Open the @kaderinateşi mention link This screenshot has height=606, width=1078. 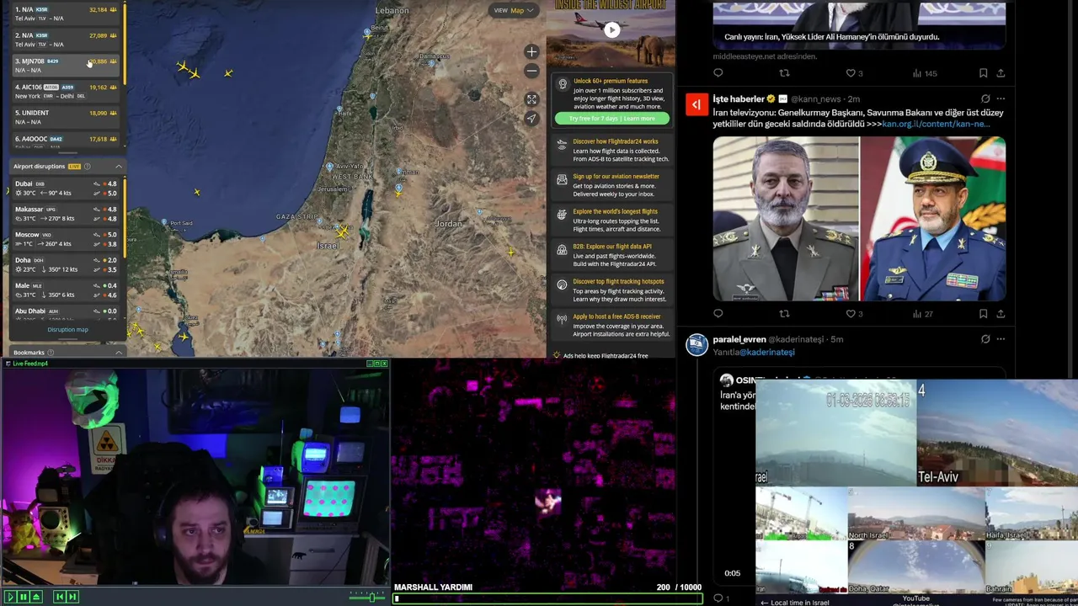767,352
